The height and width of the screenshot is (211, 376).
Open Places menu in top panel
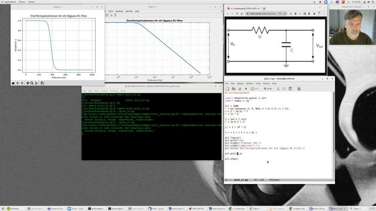coord(22,2)
